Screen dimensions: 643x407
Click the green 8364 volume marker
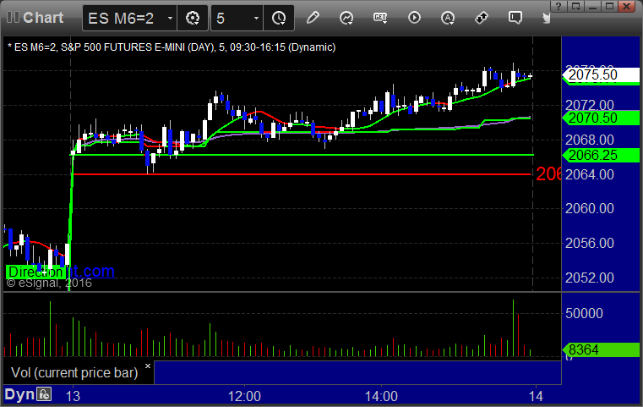click(601, 350)
